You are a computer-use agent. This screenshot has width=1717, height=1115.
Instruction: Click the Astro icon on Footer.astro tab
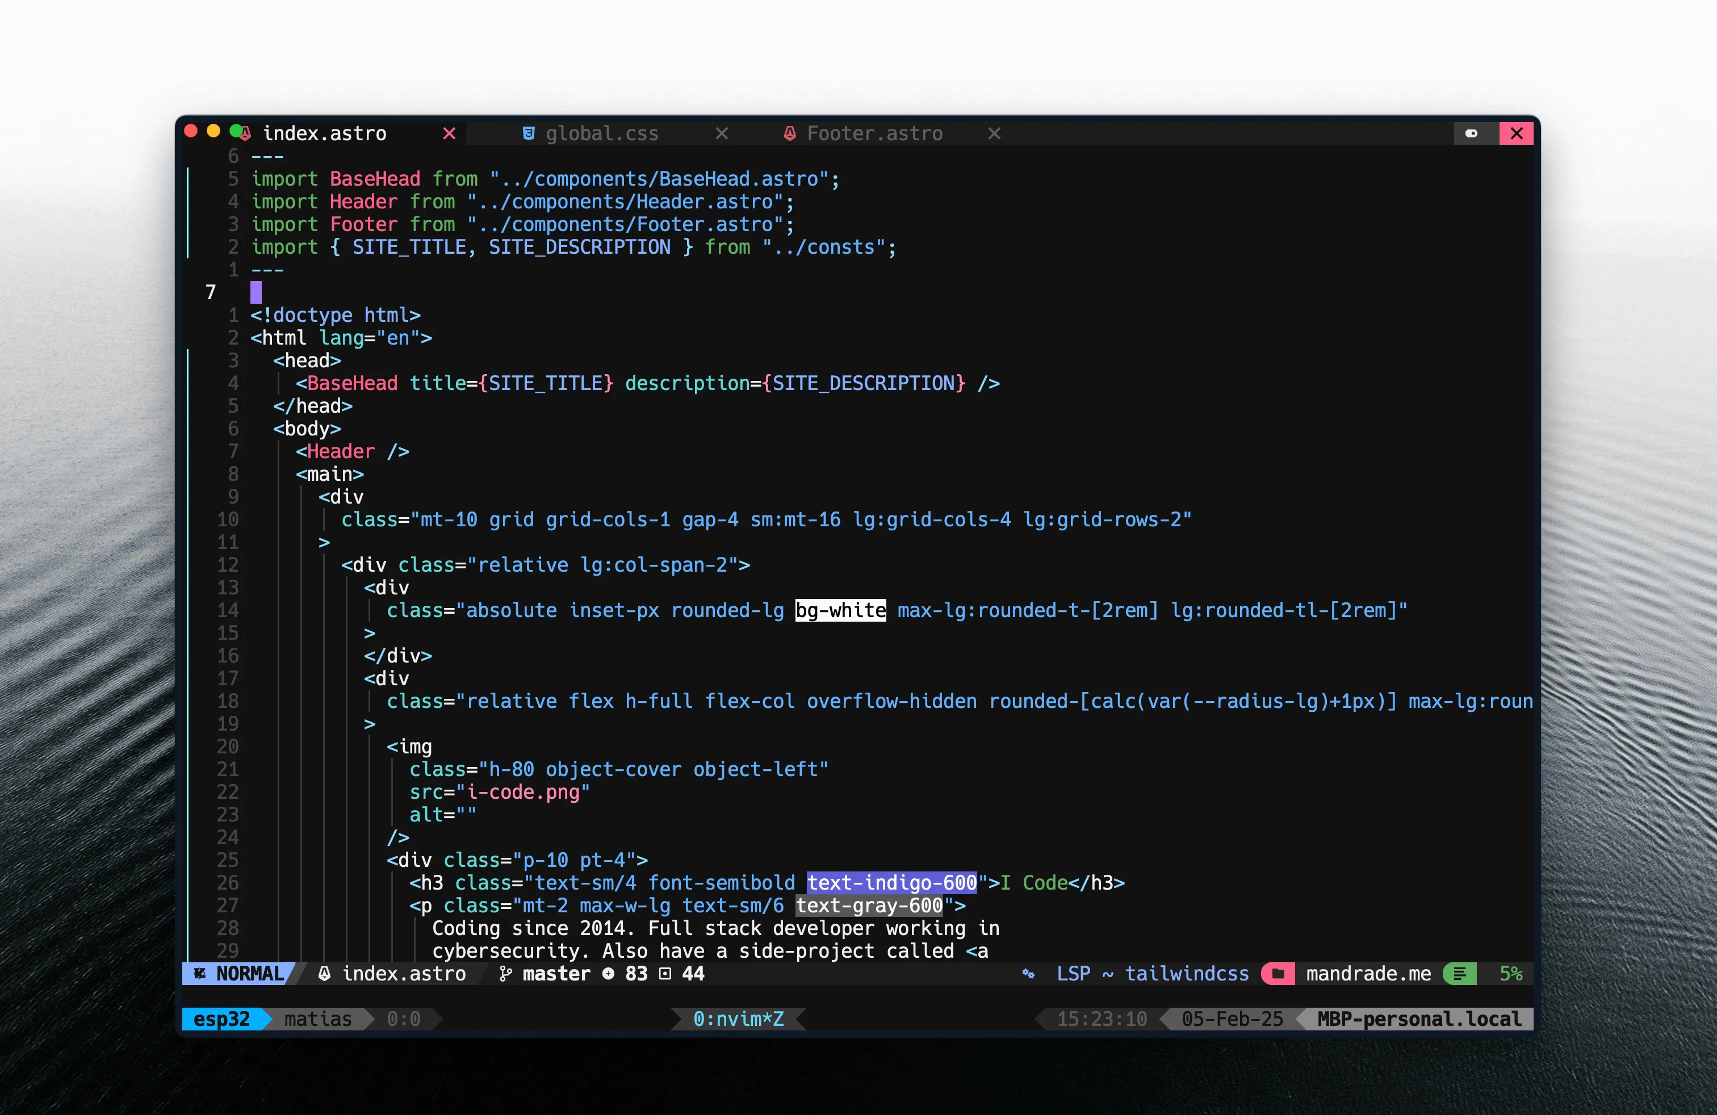coord(790,133)
